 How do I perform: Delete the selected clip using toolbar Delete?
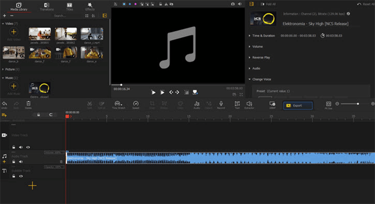click(x=28, y=103)
